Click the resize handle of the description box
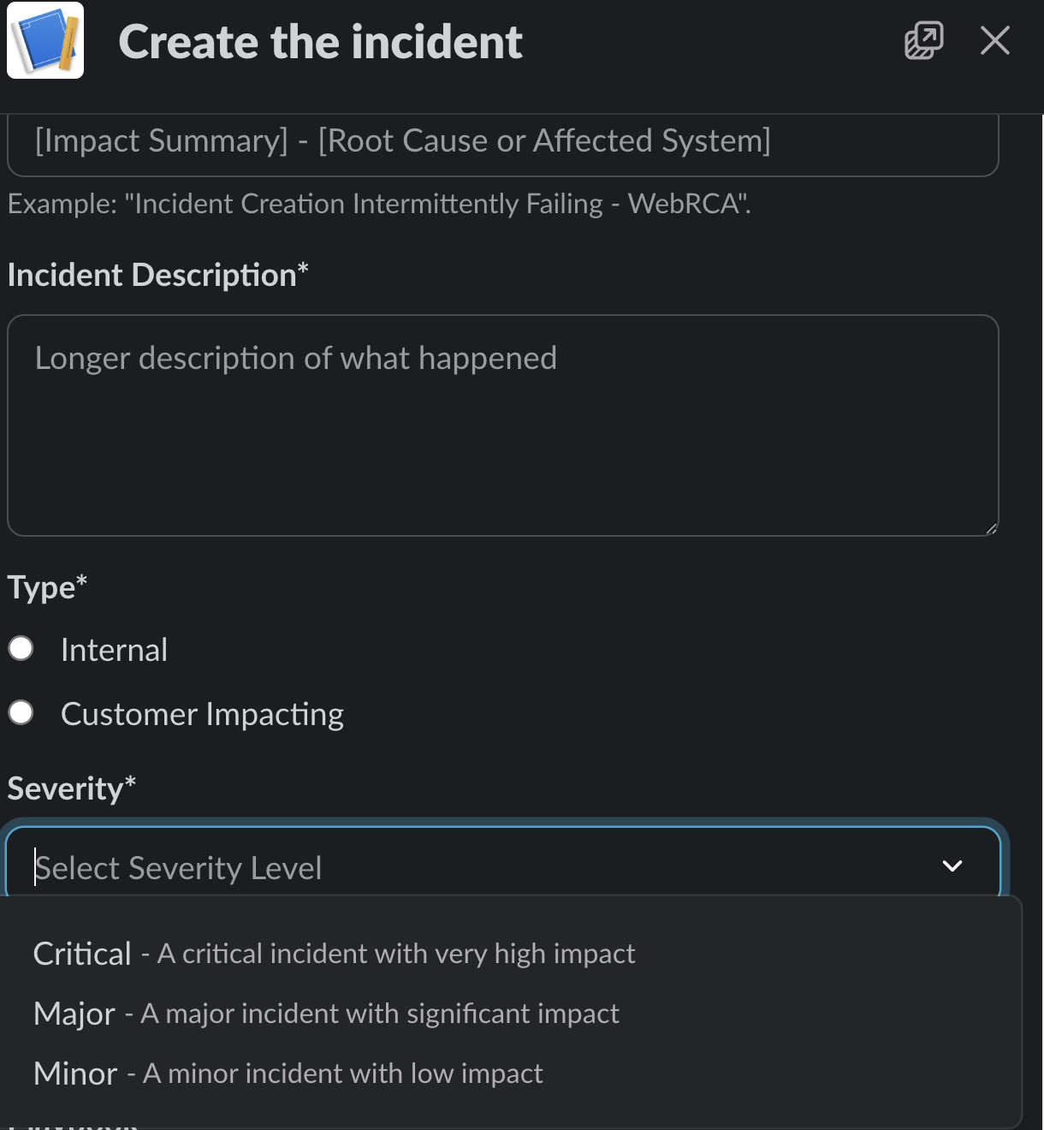The height and width of the screenshot is (1130, 1044). pyautogui.click(x=991, y=528)
